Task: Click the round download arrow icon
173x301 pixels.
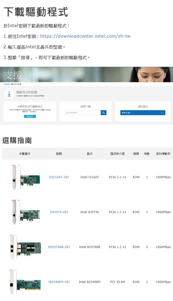Action: click(x=9, y=94)
